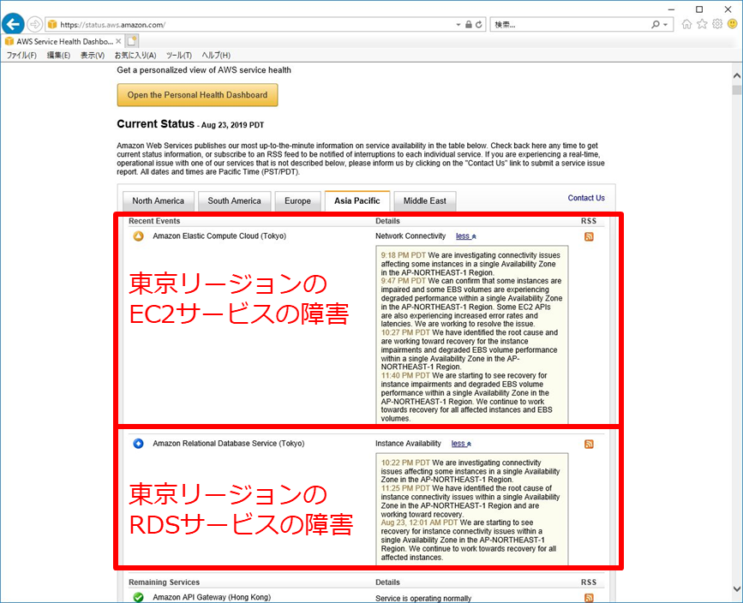Click the browser forward arrow button
The height and width of the screenshot is (603, 743).
(x=34, y=24)
